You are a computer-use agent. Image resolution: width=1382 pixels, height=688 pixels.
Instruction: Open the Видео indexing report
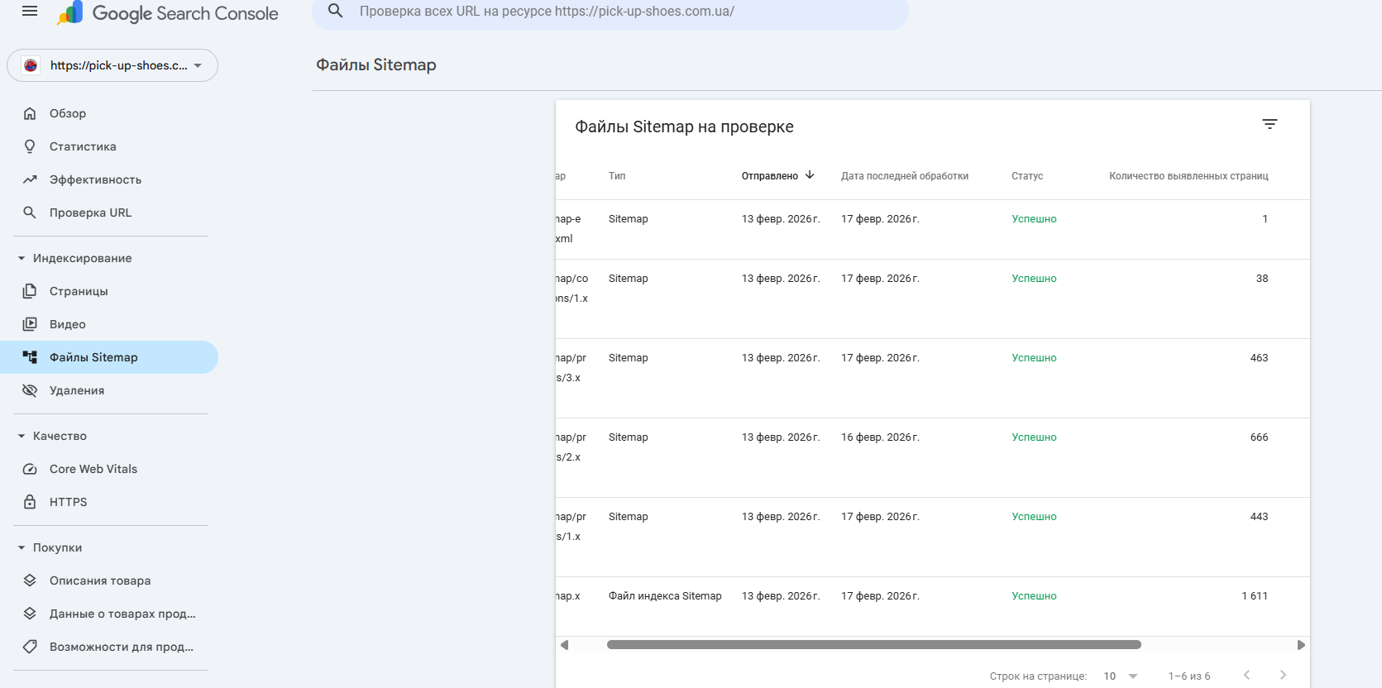[67, 324]
